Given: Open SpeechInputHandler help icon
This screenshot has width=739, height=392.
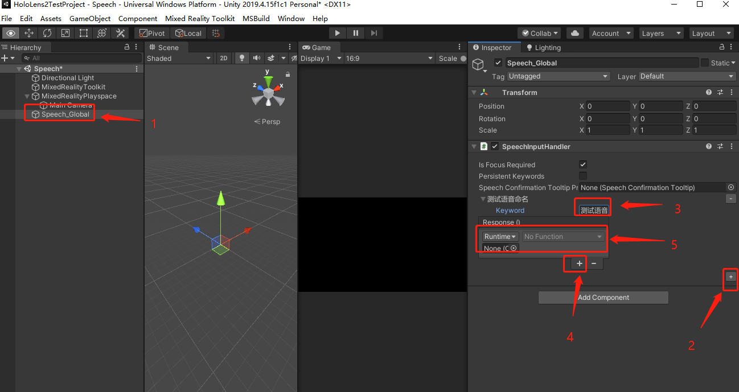Looking at the screenshot, I should point(709,146).
